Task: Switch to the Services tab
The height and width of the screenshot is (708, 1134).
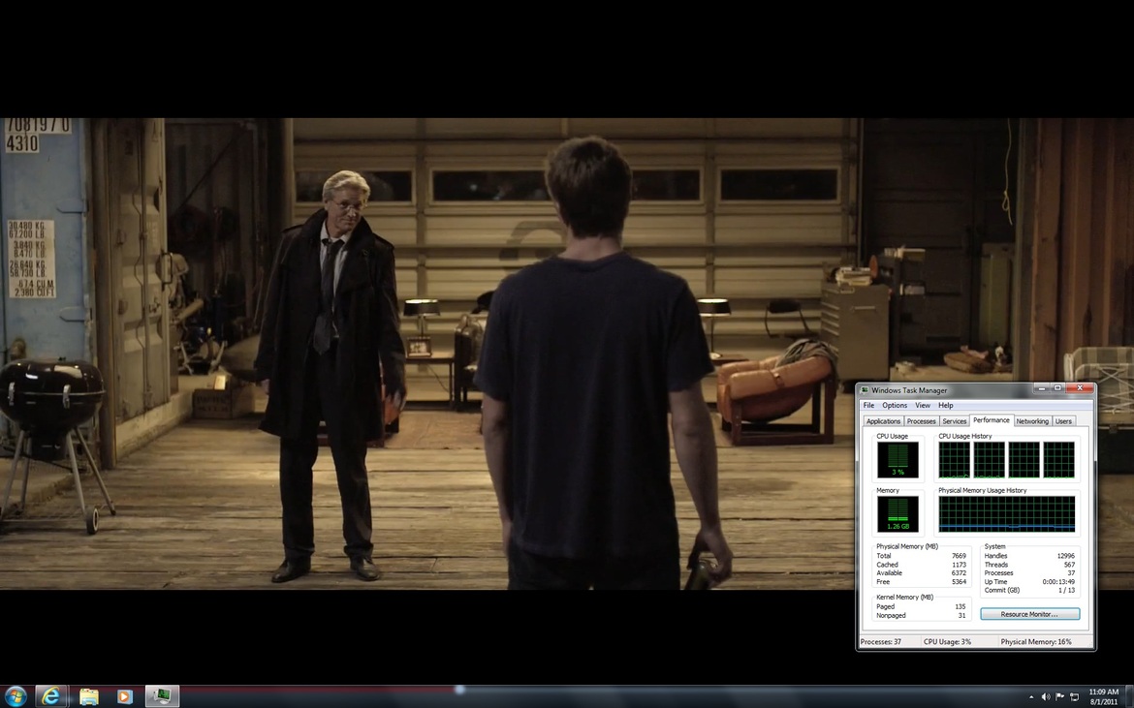Action: (x=954, y=421)
